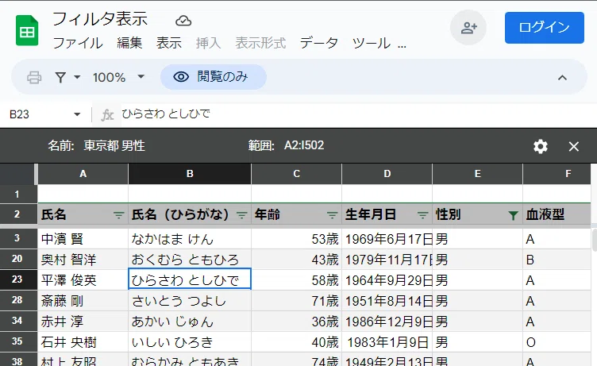This screenshot has height=366, width=597.
Task: Open the ツール menu
Action: (372, 43)
